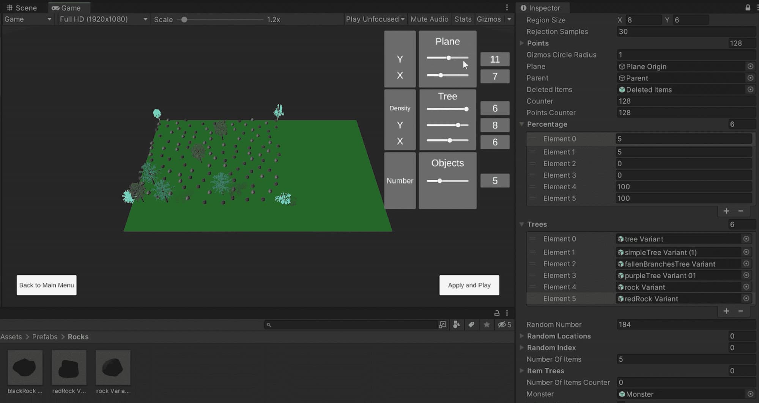Expand the Points array
The width and height of the screenshot is (759, 403).
[522, 43]
